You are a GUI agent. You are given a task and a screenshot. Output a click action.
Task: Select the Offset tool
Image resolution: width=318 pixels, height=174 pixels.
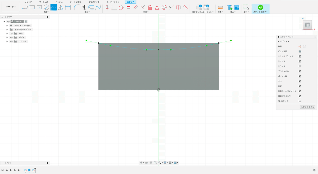coord(91,7)
